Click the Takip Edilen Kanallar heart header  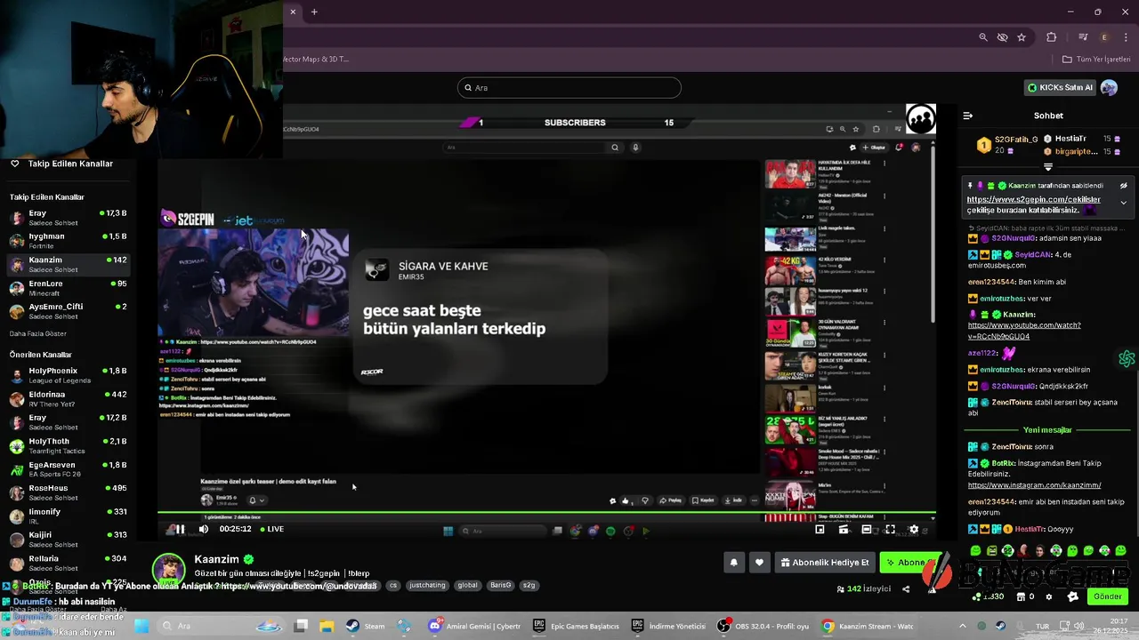point(61,164)
